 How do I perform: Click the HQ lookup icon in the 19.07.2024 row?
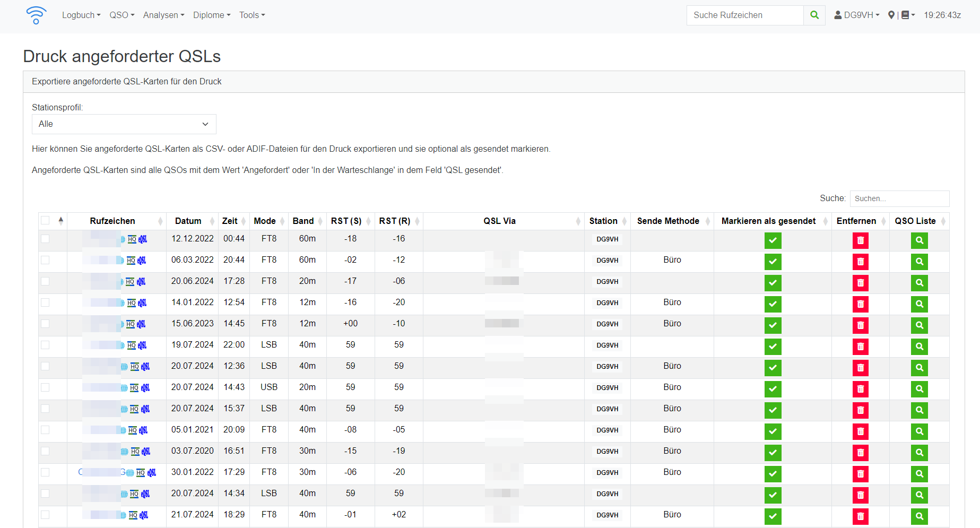point(132,345)
